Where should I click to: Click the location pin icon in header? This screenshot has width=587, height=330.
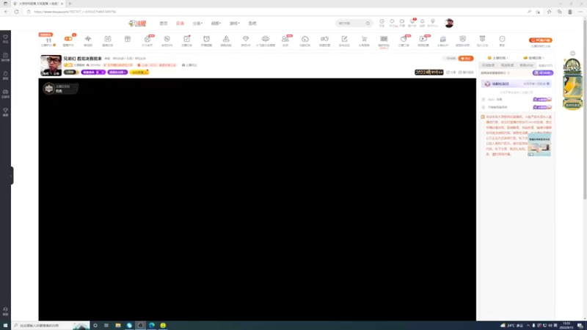pos(433,22)
